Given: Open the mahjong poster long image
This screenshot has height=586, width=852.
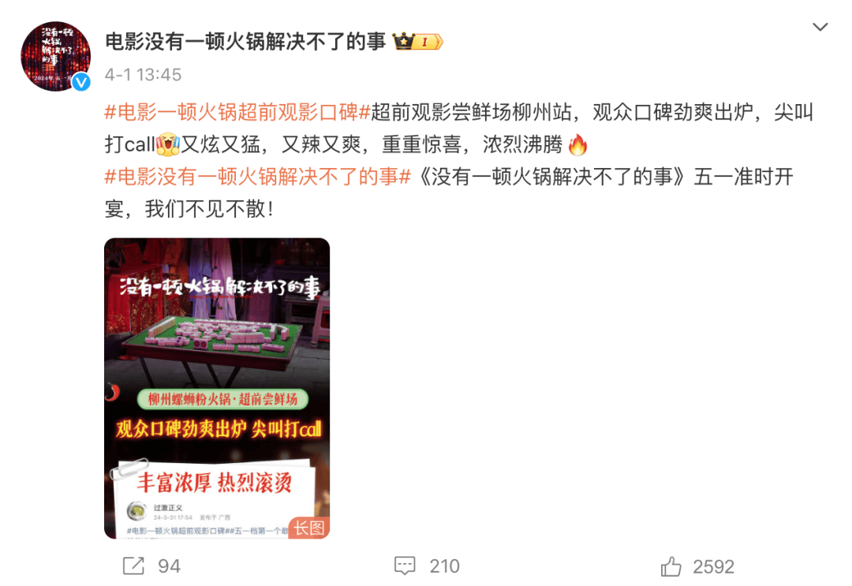Looking at the screenshot, I should (217, 388).
